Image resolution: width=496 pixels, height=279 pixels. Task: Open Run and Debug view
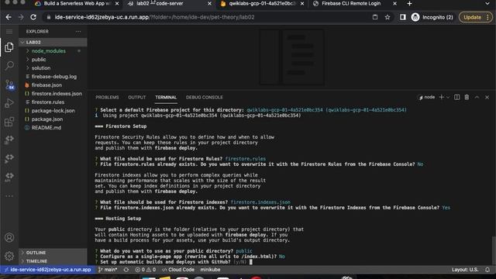tap(9, 103)
